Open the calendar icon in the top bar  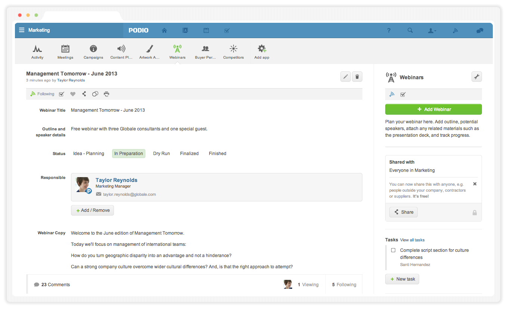[206, 31]
